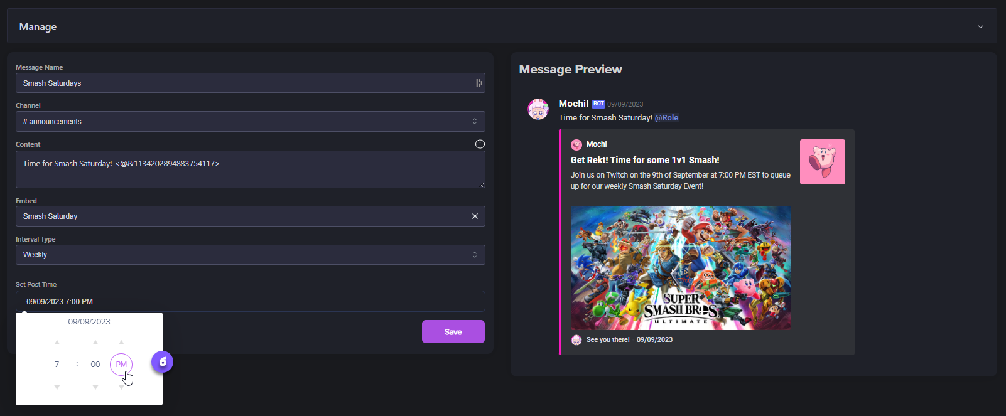This screenshot has height=416, width=1006.
Task: Click the icon inside Message Name field
Action: tap(479, 83)
